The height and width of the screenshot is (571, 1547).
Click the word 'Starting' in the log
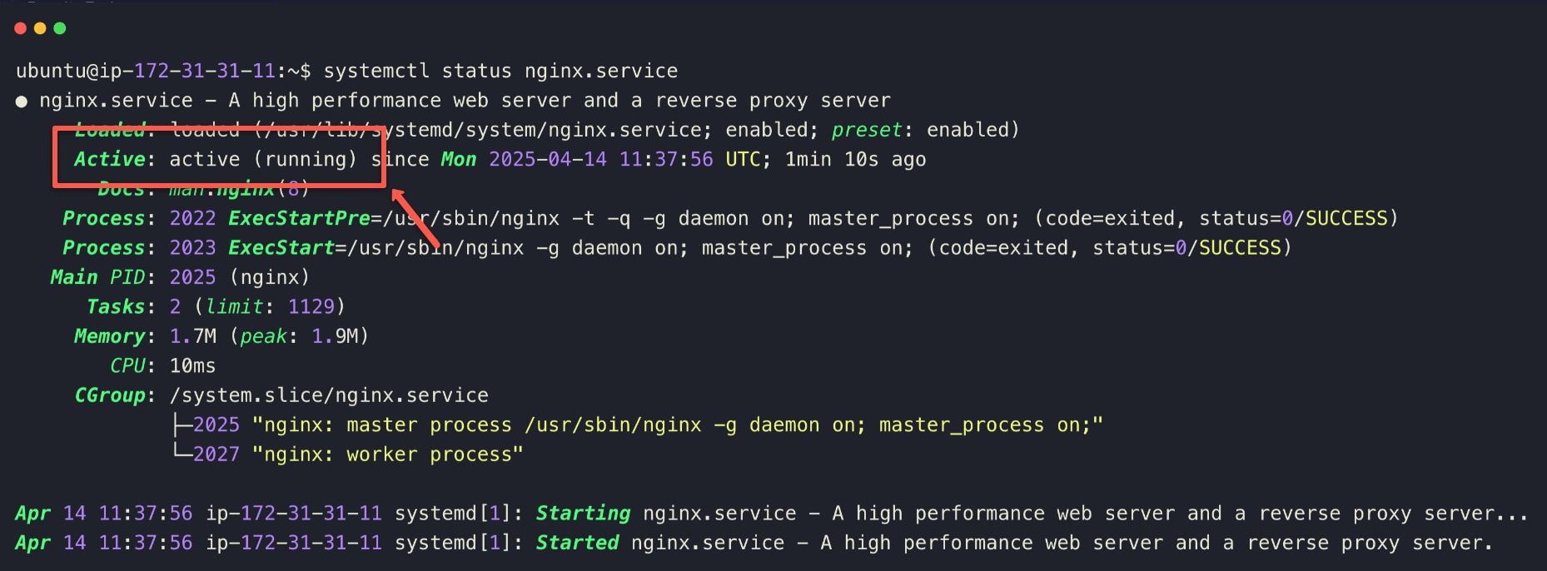click(x=583, y=514)
